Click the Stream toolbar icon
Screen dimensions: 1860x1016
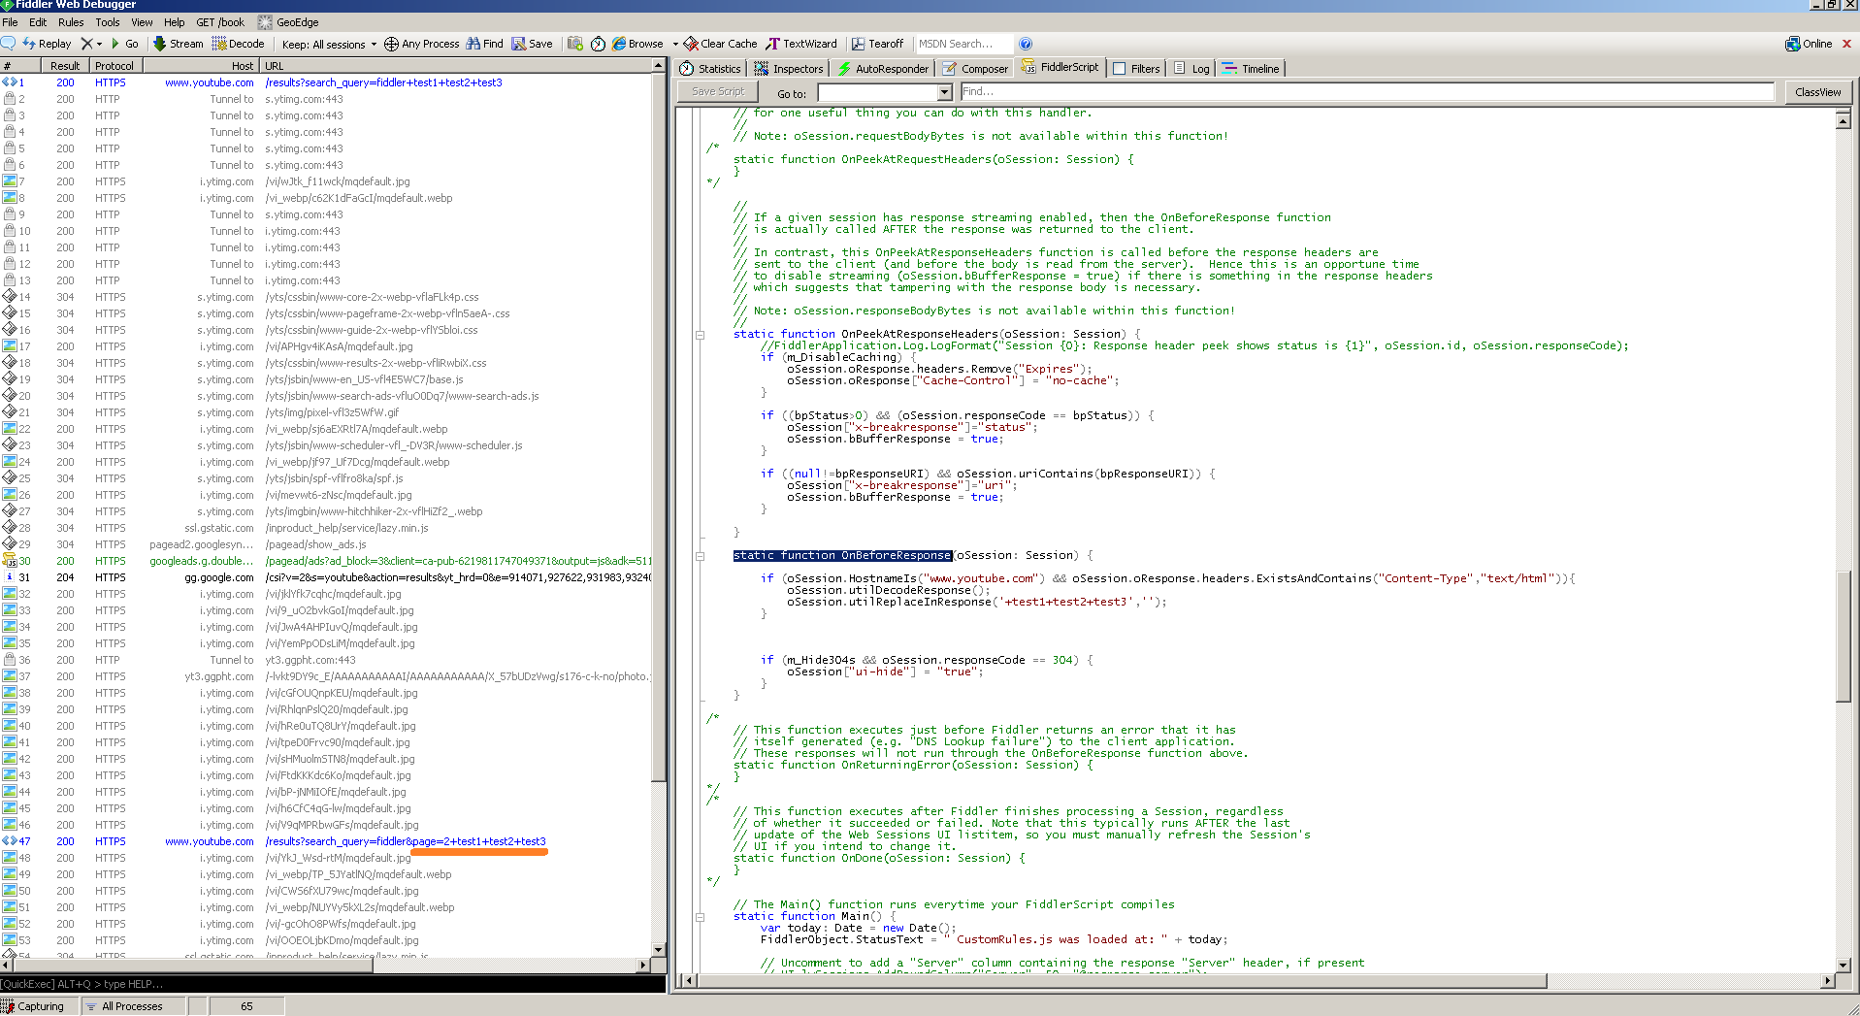point(160,44)
